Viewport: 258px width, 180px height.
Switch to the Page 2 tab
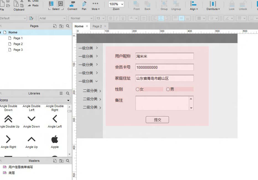click(x=97, y=26)
